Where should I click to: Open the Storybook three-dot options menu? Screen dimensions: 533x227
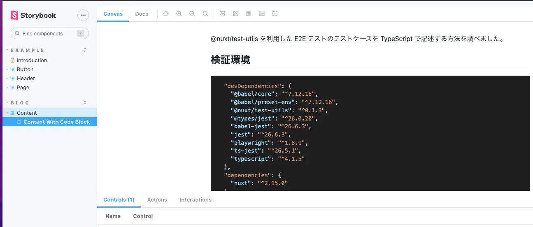pos(83,15)
